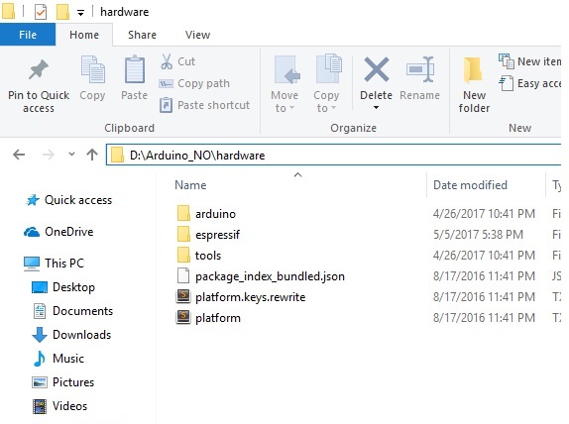This screenshot has width=569, height=424.
Task: Create a New folder from the ribbon
Action: (x=474, y=85)
